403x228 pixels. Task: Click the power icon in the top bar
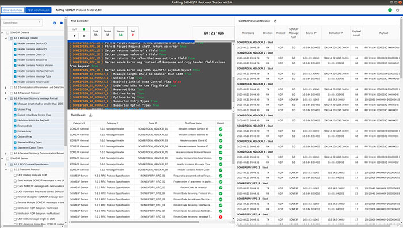[397, 10]
